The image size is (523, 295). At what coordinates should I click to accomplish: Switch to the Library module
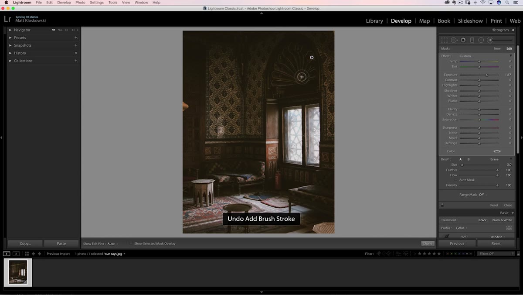point(374,21)
